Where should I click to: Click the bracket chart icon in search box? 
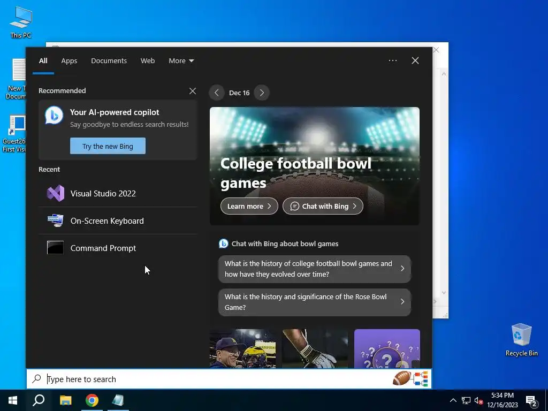[420, 379]
